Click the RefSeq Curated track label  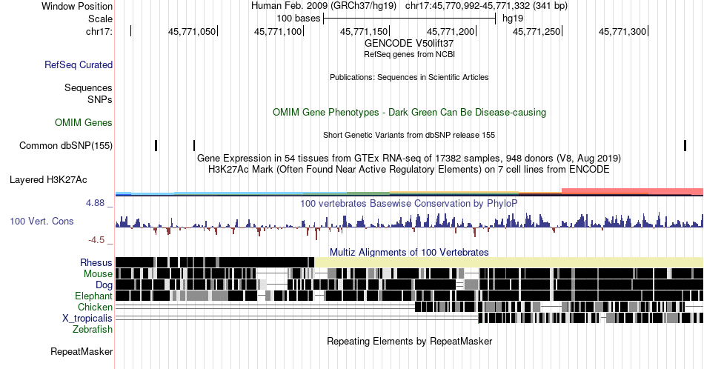tap(79, 64)
